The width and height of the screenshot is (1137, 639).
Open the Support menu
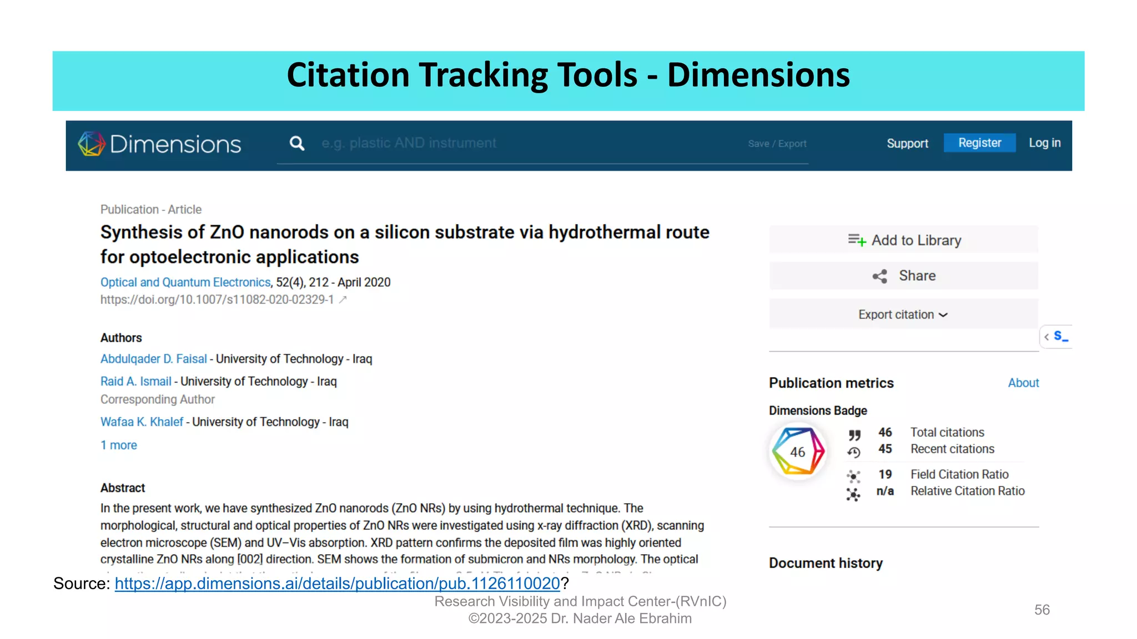point(907,143)
